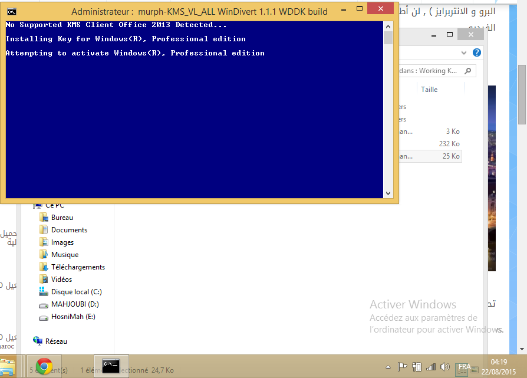Open Action Center flag tray icon
Viewport: 527px width, 378px height.
tap(402, 367)
